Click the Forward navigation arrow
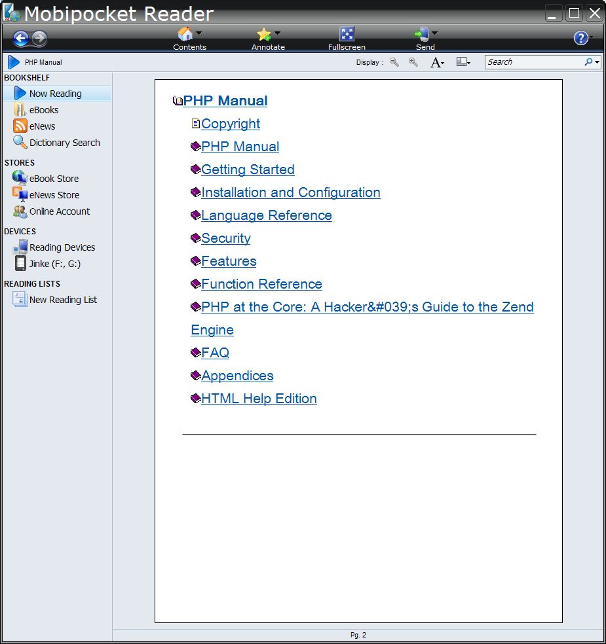 click(39, 39)
